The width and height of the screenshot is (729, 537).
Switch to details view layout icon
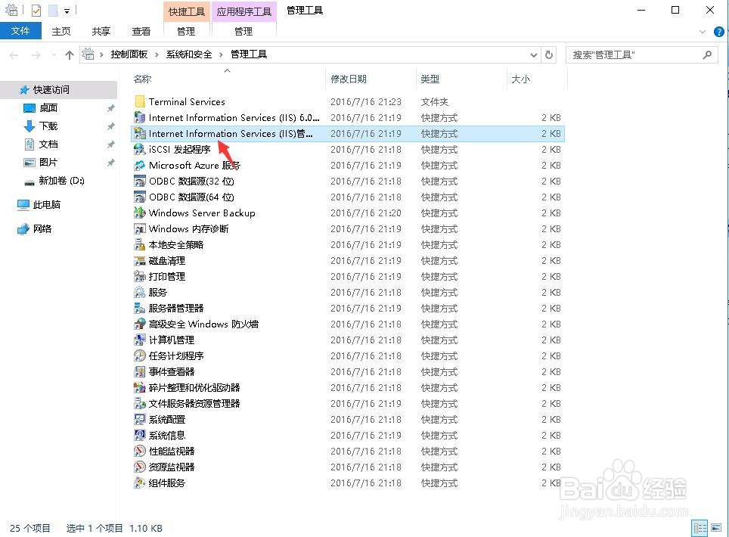point(700,528)
